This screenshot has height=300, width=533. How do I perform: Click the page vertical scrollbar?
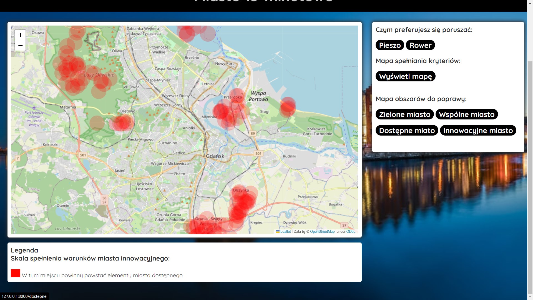tap(530, 167)
